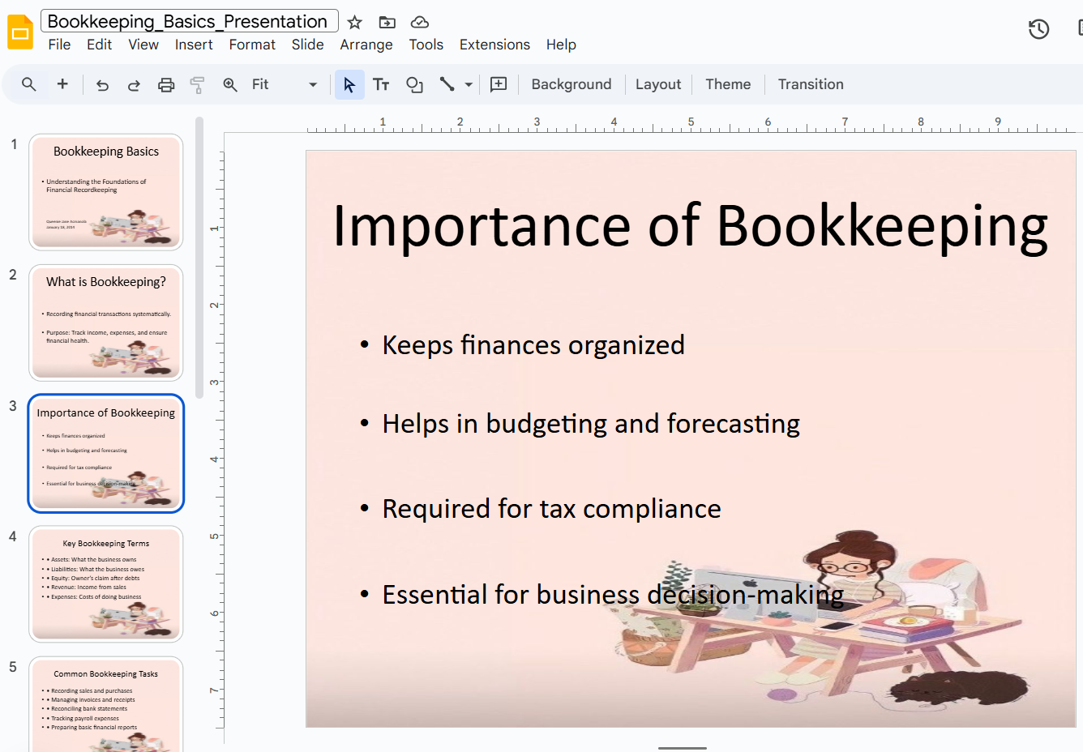This screenshot has width=1083, height=752.
Task: Click bullet Required for tax compliance
Action: [x=551, y=509]
